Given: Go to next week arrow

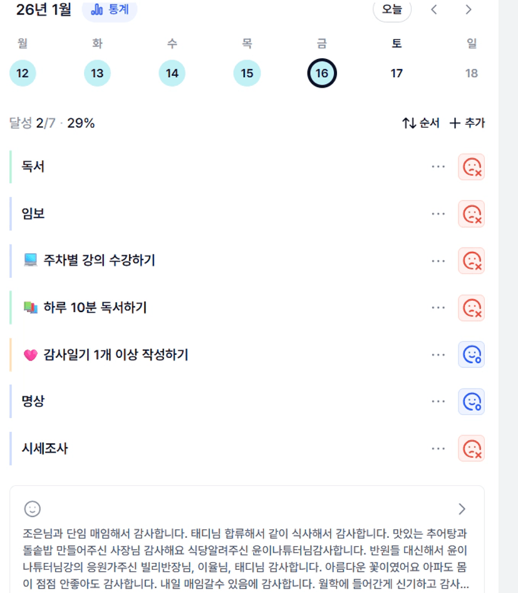Looking at the screenshot, I should (469, 9).
